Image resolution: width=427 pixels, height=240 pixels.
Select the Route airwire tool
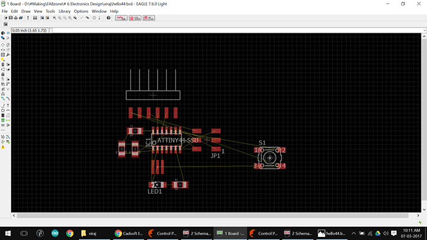(3, 99)
